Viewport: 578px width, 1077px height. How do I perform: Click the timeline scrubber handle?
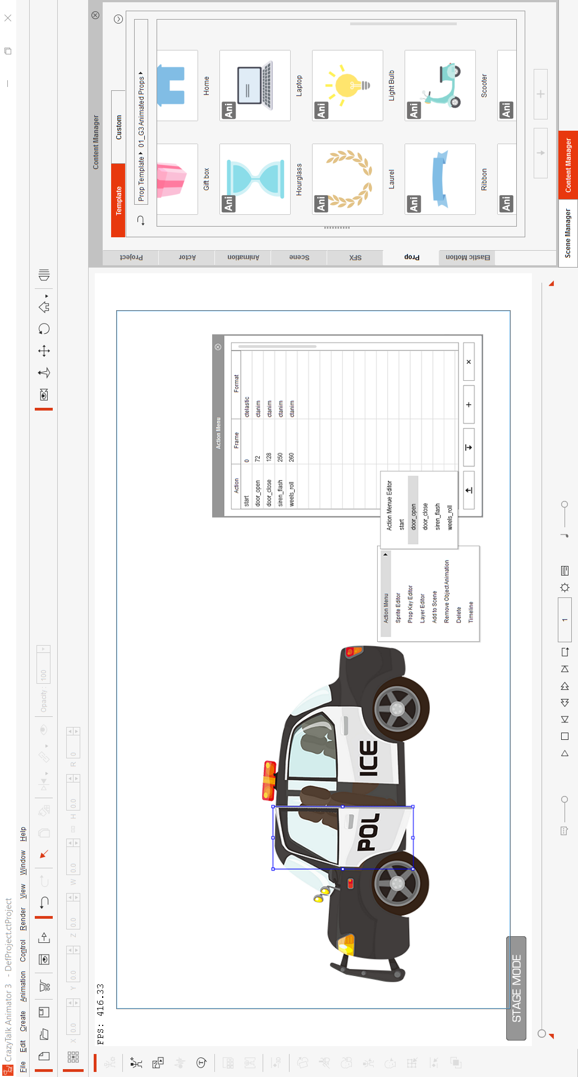click(x=542, y=1034)
